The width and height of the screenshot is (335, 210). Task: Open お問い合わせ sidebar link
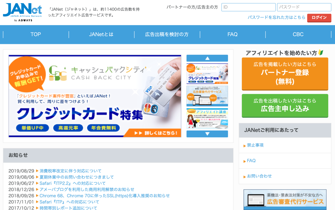259,176
